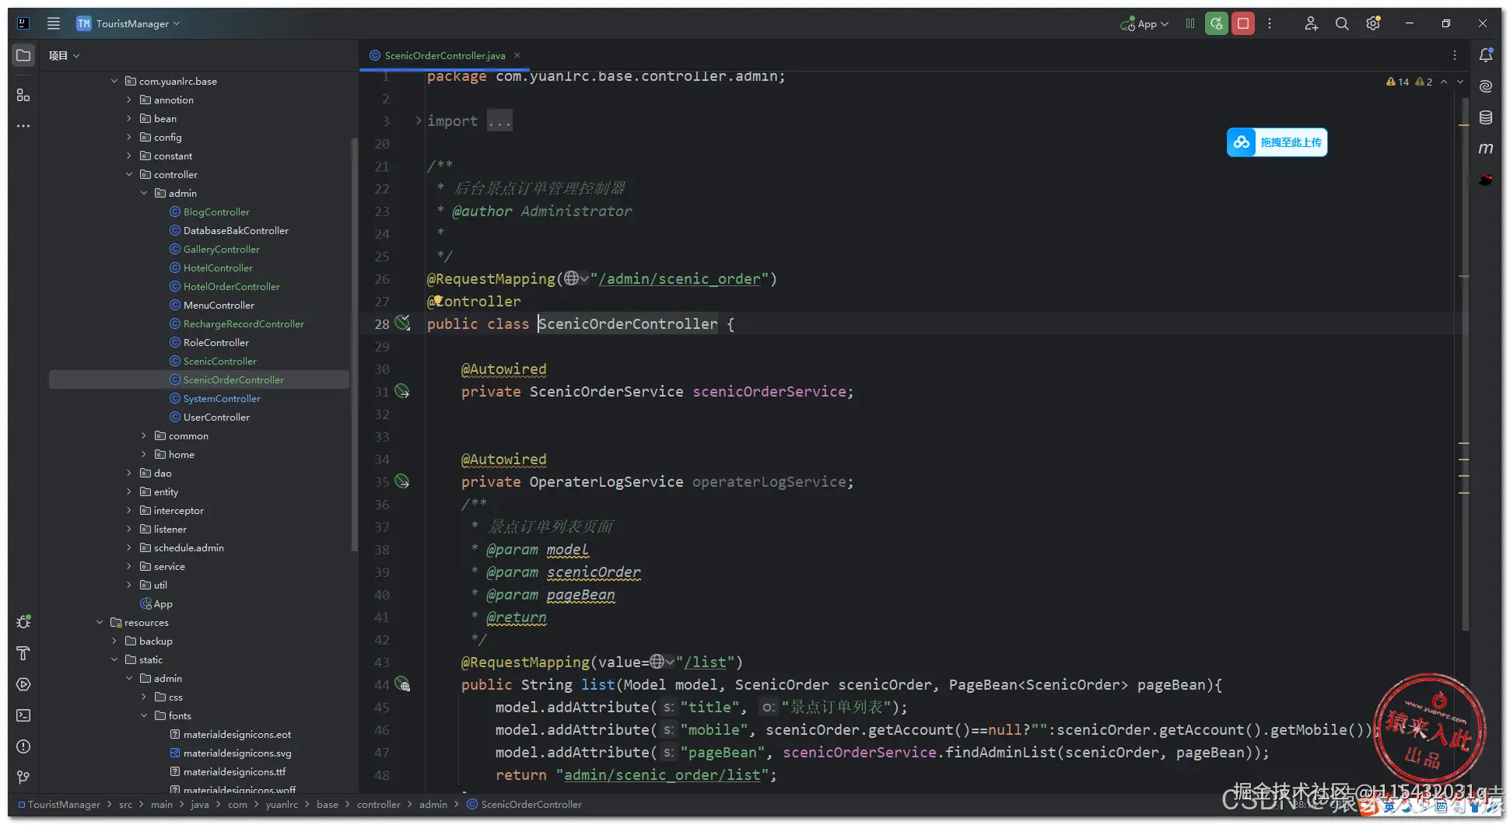Open the TouristManager project dropdown
The height and width of the screenshot is (825, 1510).
pos(129,23)
